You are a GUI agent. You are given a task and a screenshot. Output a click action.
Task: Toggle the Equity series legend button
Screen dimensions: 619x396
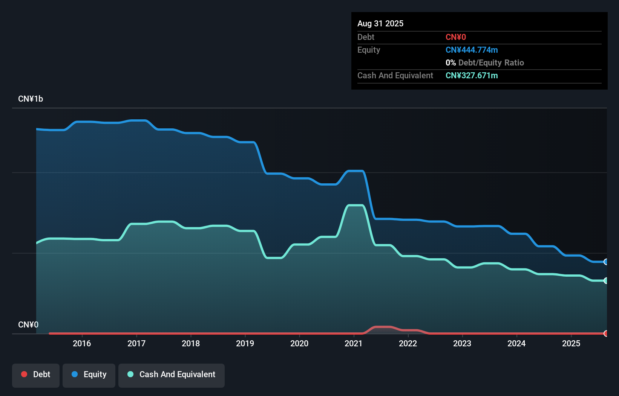(x=89, y=375)
